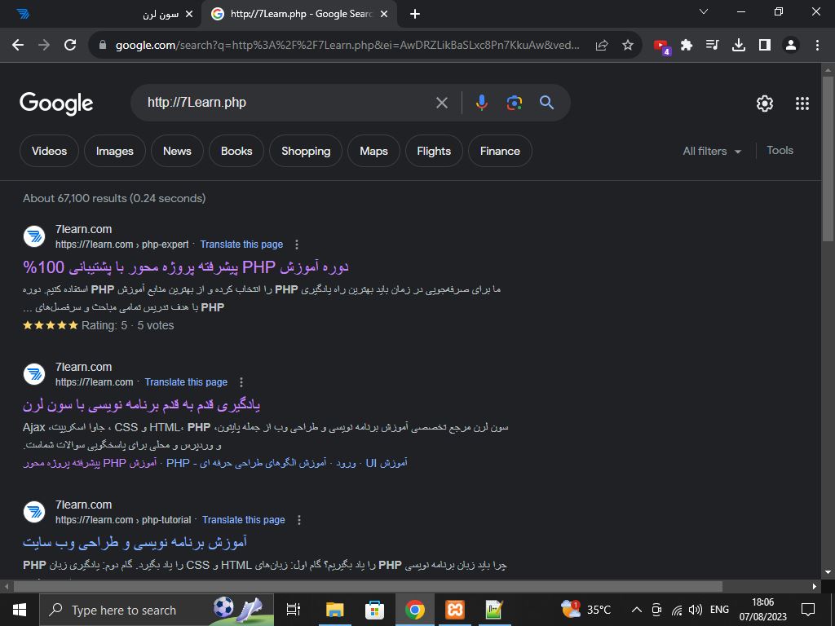Screen dimensions: 835x626
Task: Translate the php-expert result page
Action: [x=241, y=245]
